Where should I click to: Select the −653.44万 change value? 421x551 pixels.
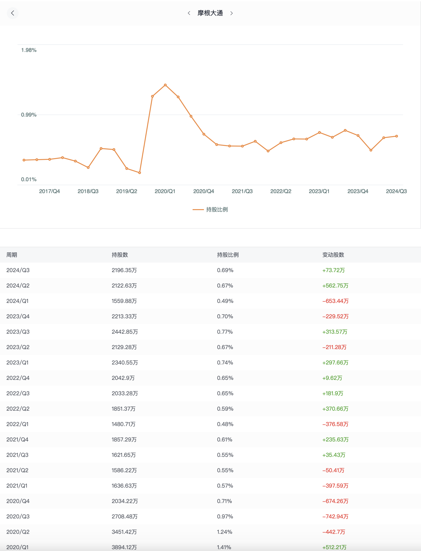[x=335, y=301]
